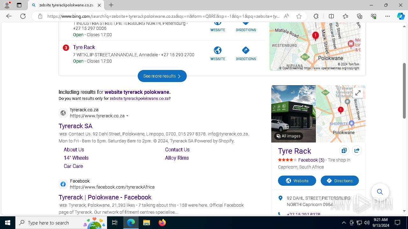Add this page to favorites
This screenshot has width=408, height=229.
tap(299, 16)
